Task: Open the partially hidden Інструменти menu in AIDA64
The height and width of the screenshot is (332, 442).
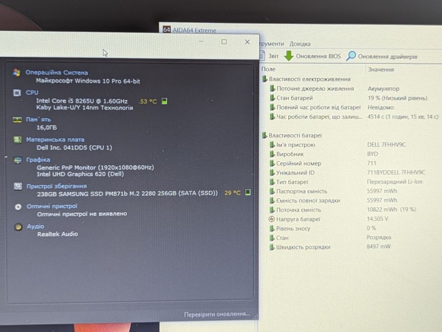Action: click(x=272, y=44)
